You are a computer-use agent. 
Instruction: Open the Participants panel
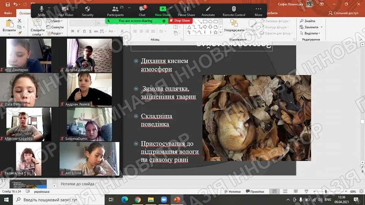click(x=115, y=11)
